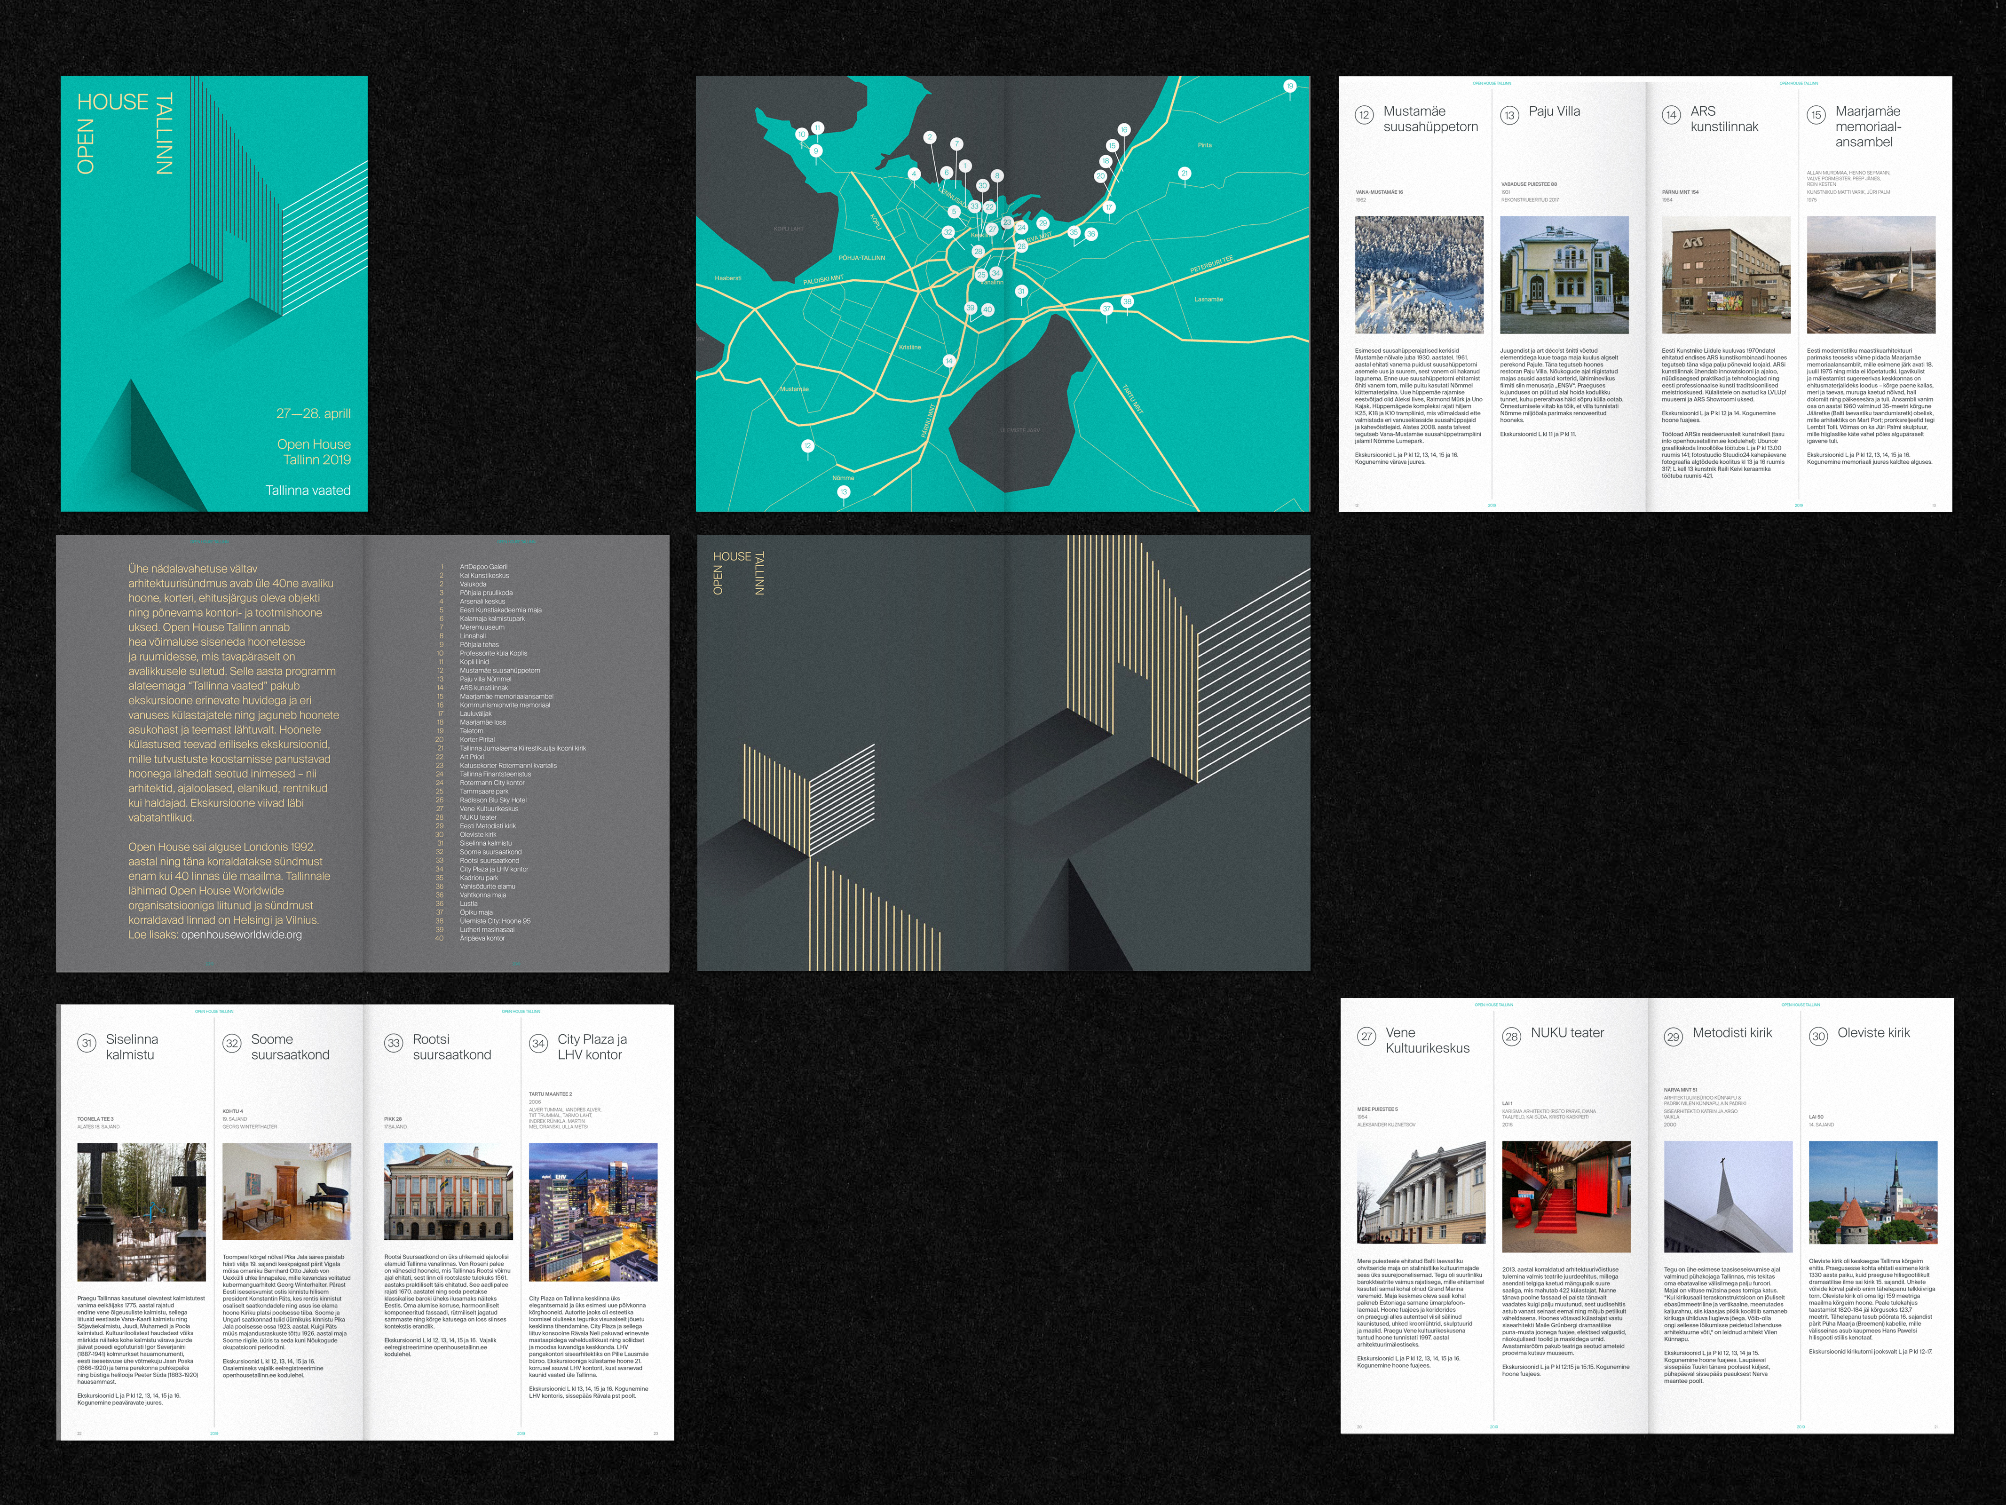The image size is (2006, 1505).
Task: Click map pin number 4 on the map
Action: 914,174
